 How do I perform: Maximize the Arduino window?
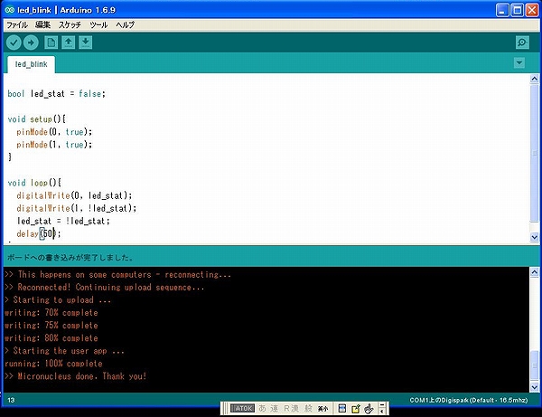point(517,10)
